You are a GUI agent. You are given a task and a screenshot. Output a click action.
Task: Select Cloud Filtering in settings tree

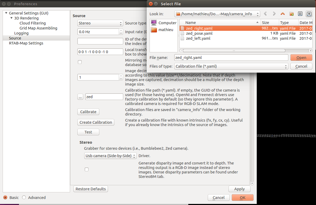(32, 23)
